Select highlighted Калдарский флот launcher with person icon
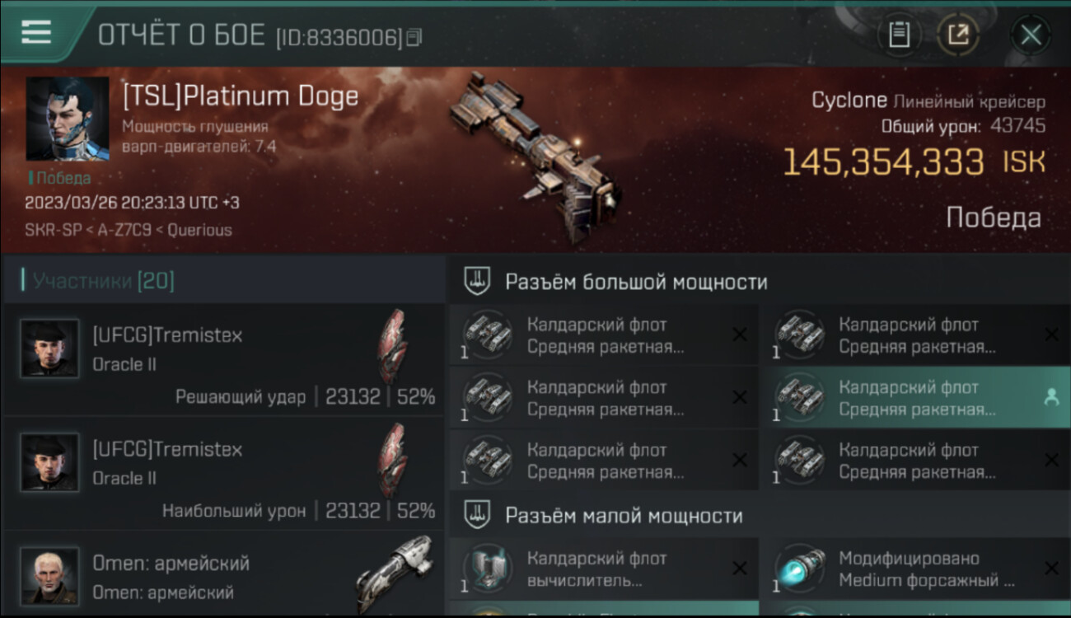Viewport: 1071px width, 618px height. tap(916, 397)
